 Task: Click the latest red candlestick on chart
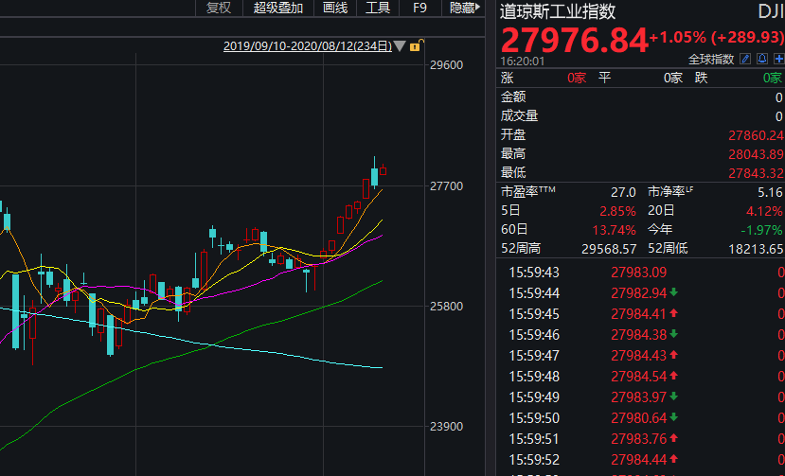point(383,170)
